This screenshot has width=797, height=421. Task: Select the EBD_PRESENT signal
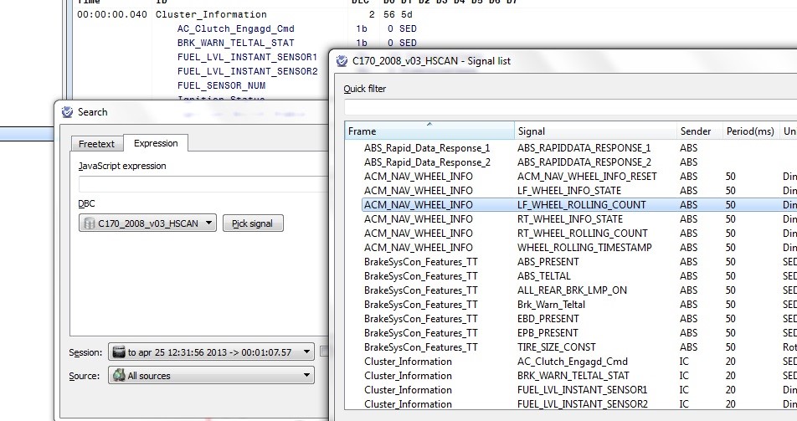[548, 319]
